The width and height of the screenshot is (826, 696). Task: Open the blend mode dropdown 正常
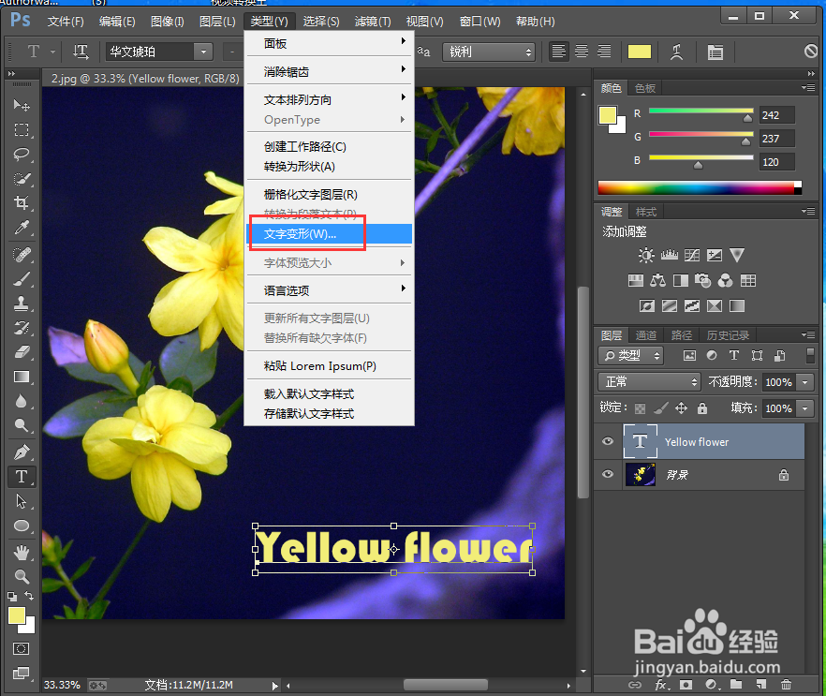(649, 381)
